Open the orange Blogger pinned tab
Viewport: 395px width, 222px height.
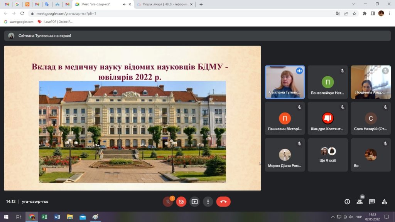pyautogui.click(x=27, y=4)
